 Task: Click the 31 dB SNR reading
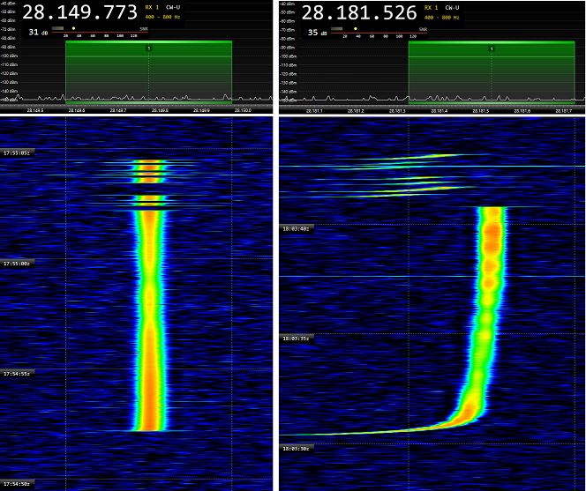point(38,33)
